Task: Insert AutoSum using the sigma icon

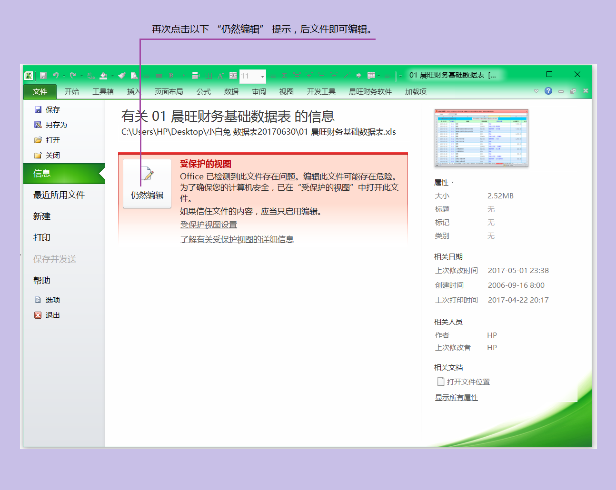Action: click(x=284, y=75)
